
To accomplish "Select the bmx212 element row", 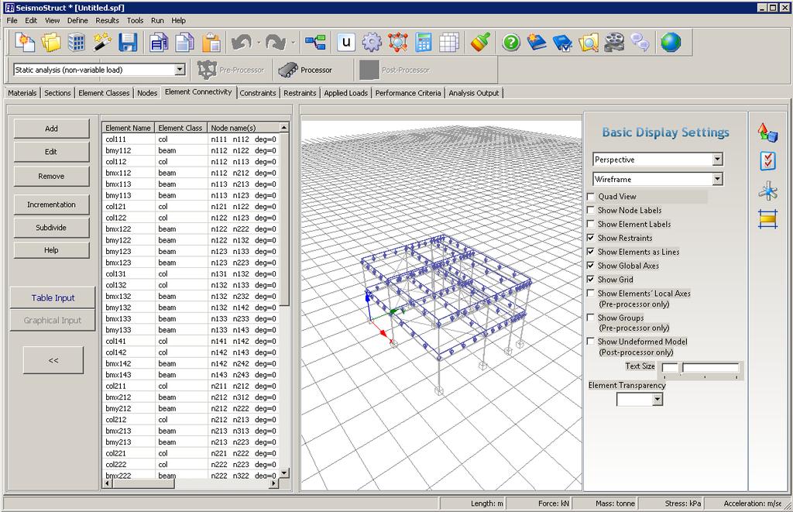I will point(191,397).
